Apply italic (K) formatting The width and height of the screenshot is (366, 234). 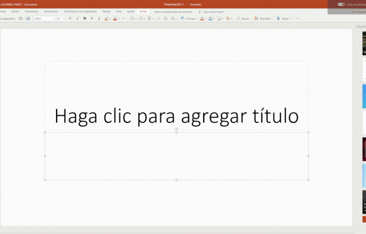click(x=92, y=18)
